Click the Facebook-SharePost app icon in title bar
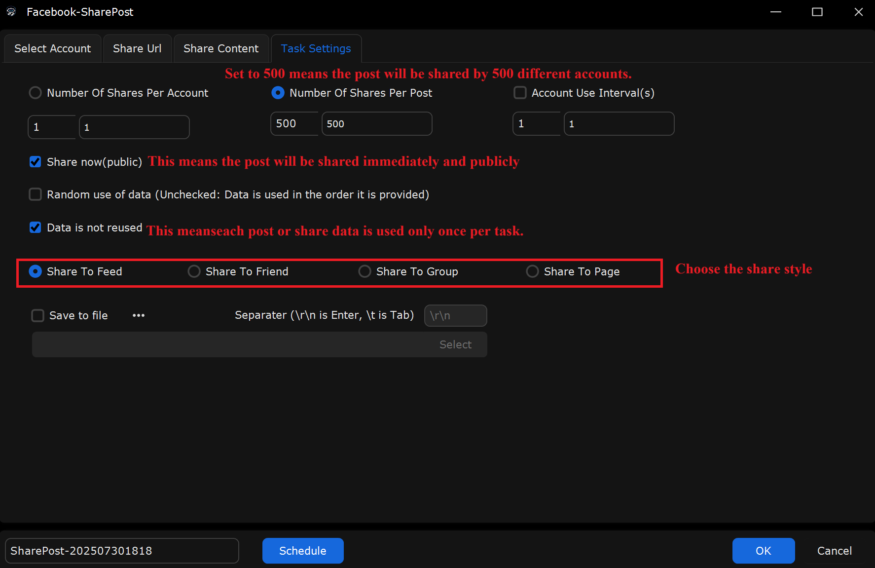875x568 pixels. pyautogui.click(x=11, y=12)
